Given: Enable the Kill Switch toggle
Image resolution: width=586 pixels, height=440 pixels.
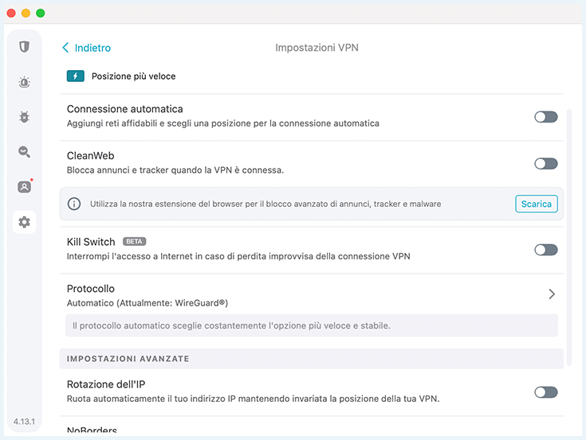Looking at the screenshot, I should (546, 250).
